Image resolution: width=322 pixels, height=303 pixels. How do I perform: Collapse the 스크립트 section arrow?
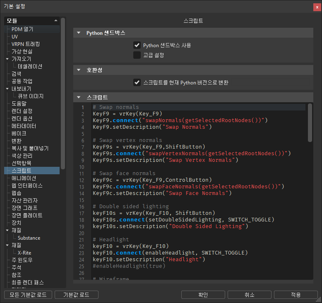[79, 97]
